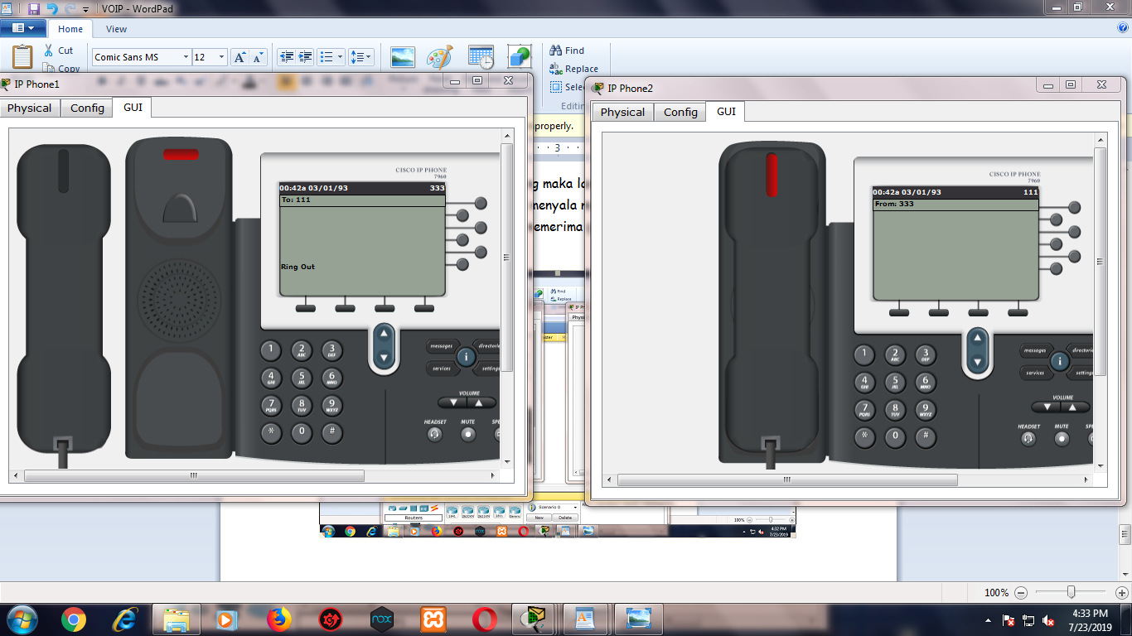Decrease paragraph indent in WordPad
Image resolution: width=1132 pixels, height=636 pixels.
[287, 57]
